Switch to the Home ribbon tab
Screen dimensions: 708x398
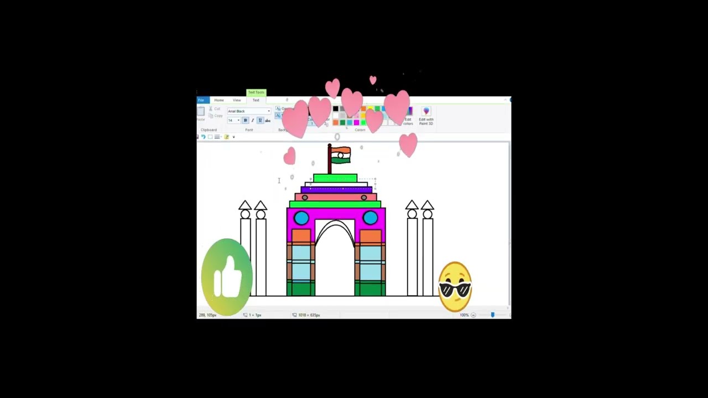[219, 100]
